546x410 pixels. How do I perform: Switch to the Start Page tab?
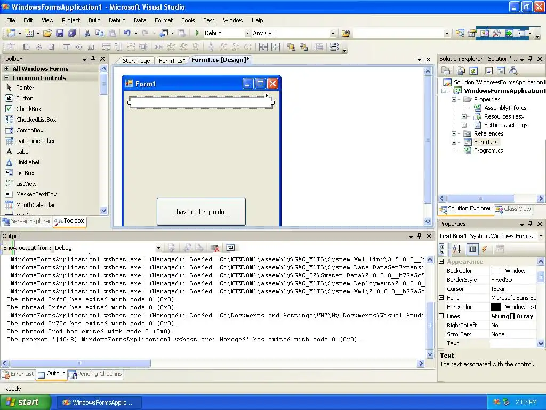[x=136, y=61]
